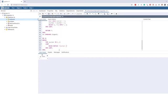Open the Explain output tab

(50, 52)
